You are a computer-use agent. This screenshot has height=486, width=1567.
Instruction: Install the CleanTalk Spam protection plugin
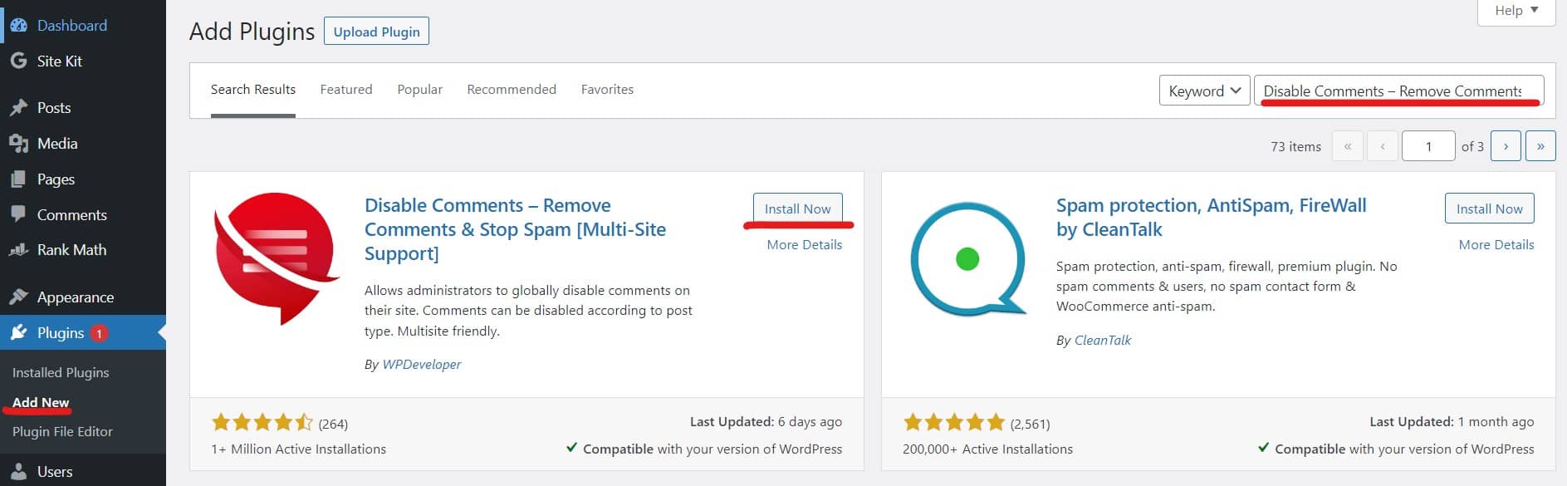(1489, 209)
